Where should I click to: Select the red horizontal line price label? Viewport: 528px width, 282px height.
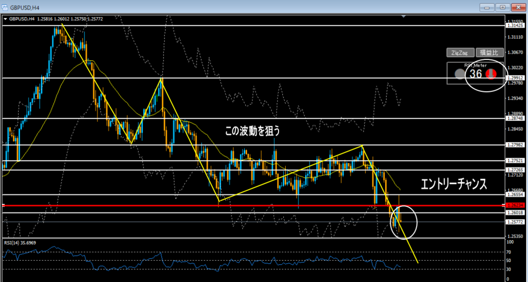[515, 206]
